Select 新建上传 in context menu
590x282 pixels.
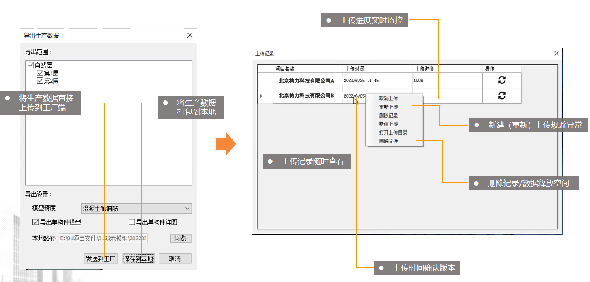point(388,124)
